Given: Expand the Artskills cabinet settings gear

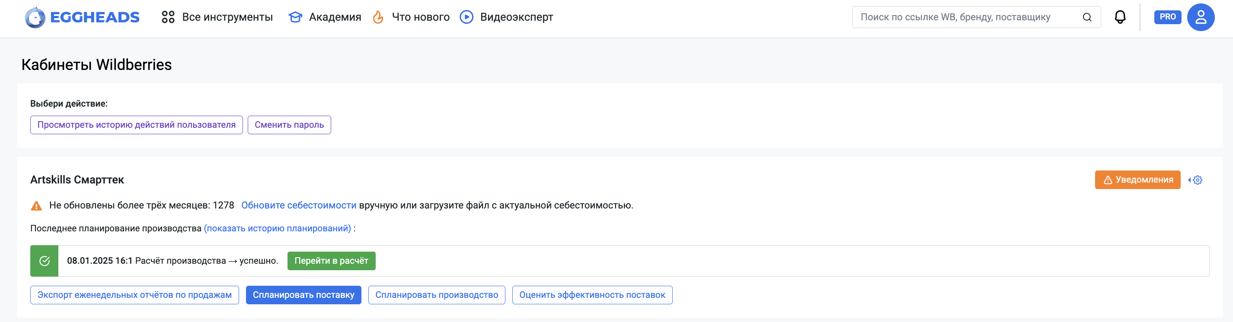Looking at the screenshot, I should click(1197, 180).
